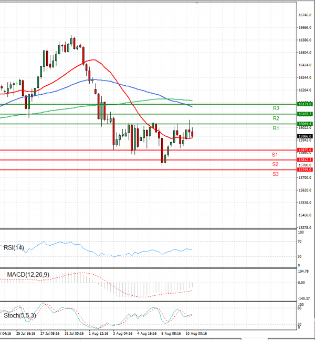The image size is (315, 340).
Task: Click 16264.0 on the price axis
Action: [305, 90]
